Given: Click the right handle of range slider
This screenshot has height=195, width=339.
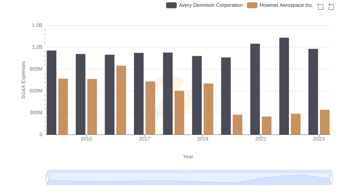Looking at the screenshot, I should pos(331,179).
